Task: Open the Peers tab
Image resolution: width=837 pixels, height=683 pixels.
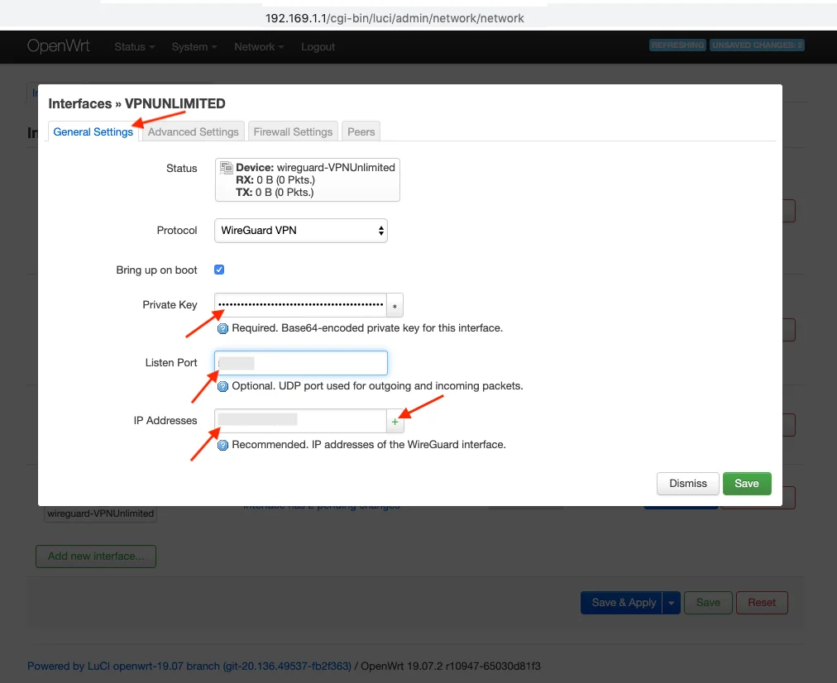Action: (361, 131)
